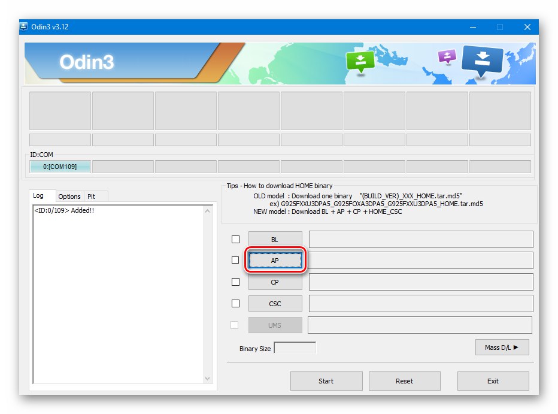558x414 pixels.
Task: Tick the disabled UMS checkbox
Action: click(x=235, y=325)
